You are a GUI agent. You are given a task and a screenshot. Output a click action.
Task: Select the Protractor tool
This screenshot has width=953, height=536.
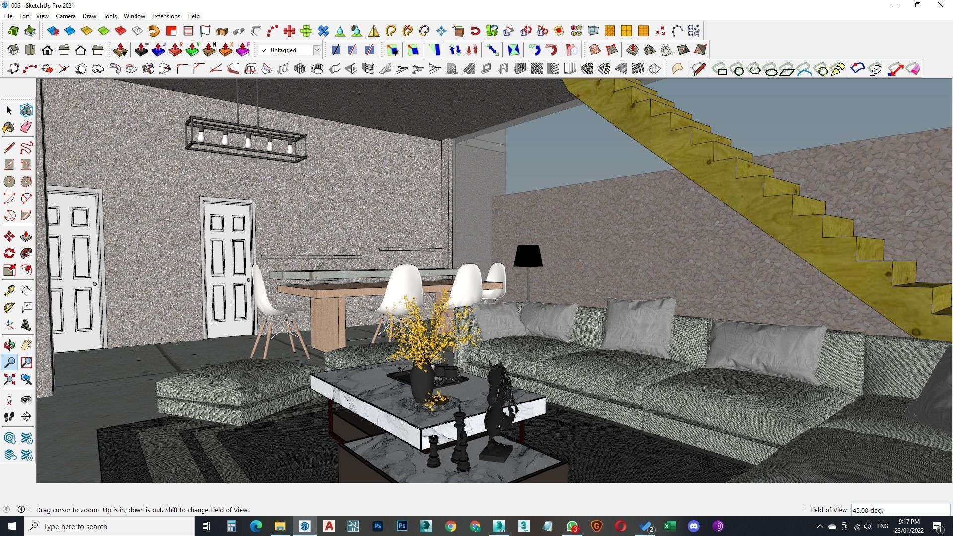9,308
